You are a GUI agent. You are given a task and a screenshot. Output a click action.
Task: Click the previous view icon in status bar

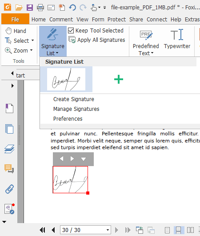coord(140,230)
